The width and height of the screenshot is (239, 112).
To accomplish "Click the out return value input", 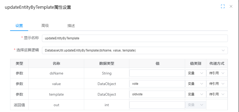I will pos(157,105).
